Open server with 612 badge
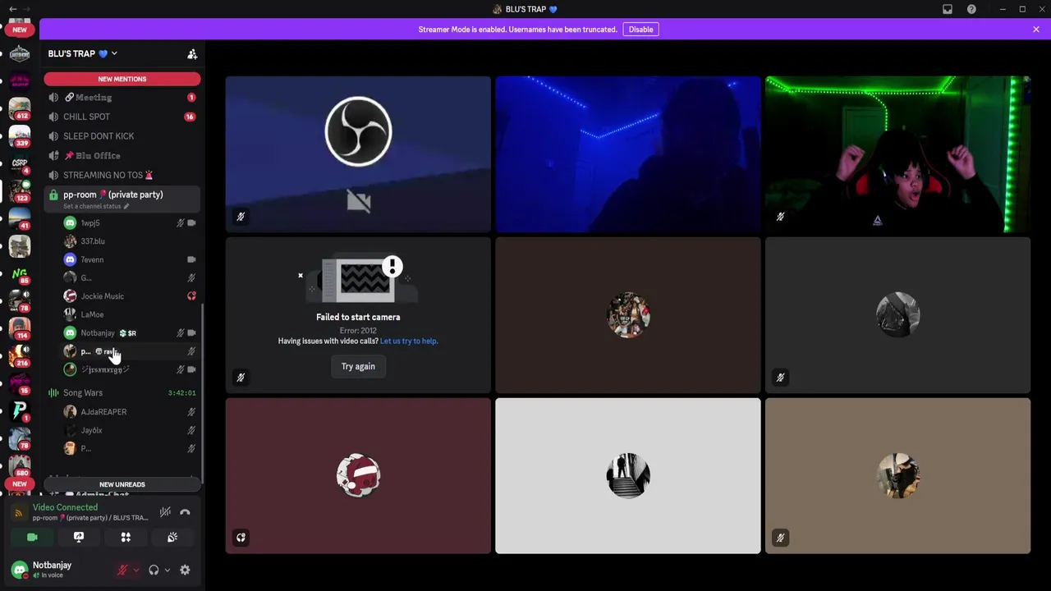 20,108
